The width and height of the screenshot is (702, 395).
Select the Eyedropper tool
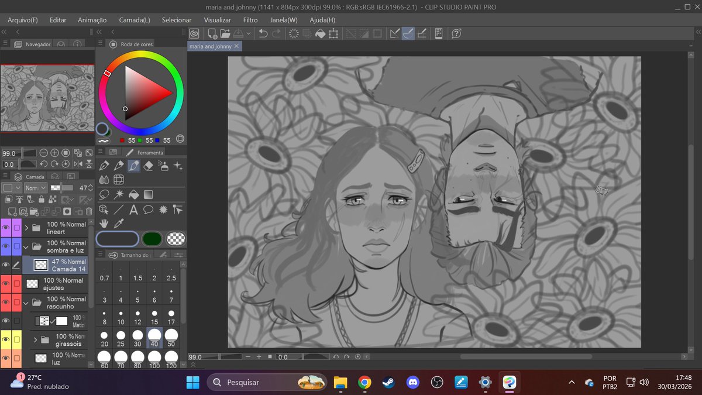click(x=119, y=223)
